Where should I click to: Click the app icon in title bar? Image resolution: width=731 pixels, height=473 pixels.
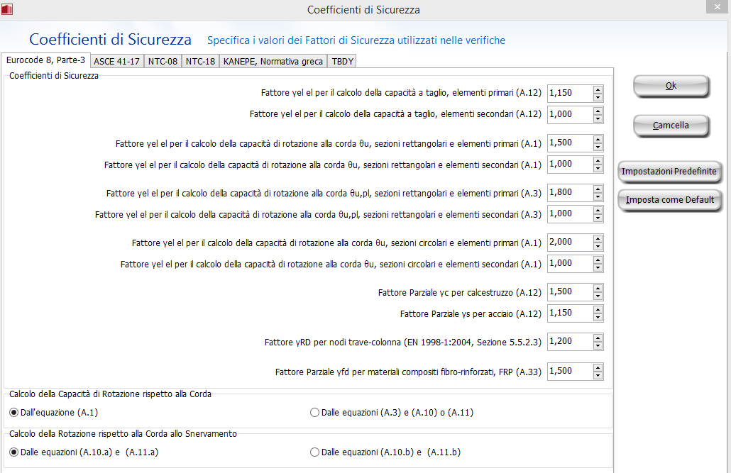coord(7,8)
